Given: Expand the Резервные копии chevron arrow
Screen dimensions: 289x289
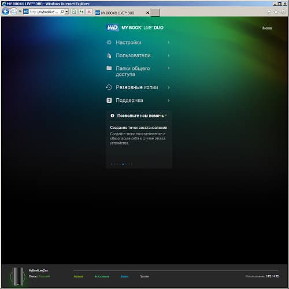Looking at the screenshot, I should (169, 87).
